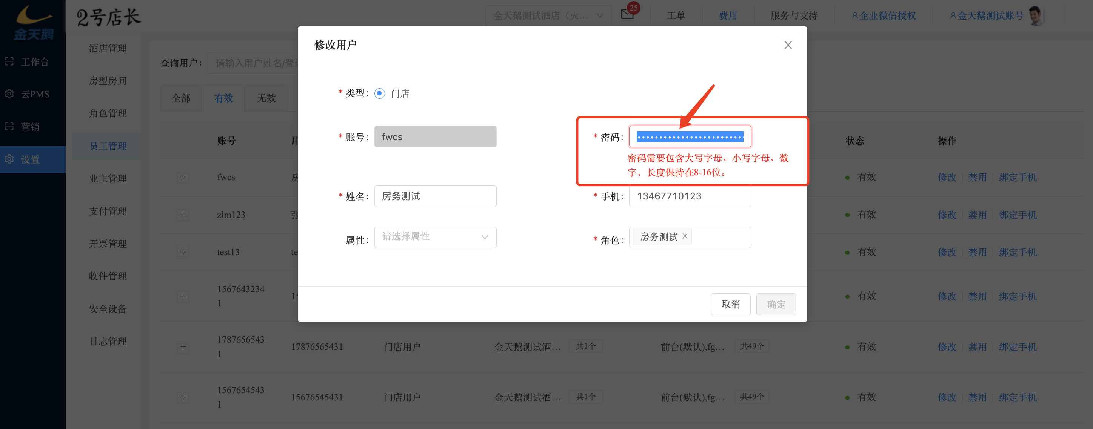This screenshot has width=1093, height=429.
Task: Expand the 15676432341 row
Action: coord(183,296)
